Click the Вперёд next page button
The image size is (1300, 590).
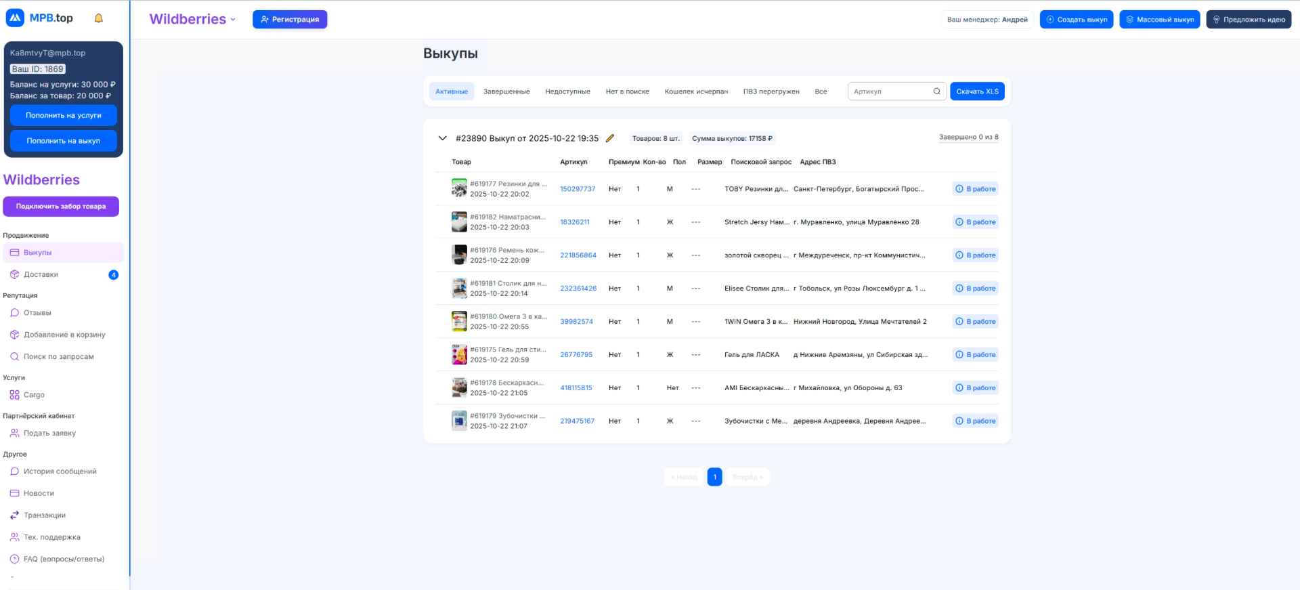coord(747,477)
